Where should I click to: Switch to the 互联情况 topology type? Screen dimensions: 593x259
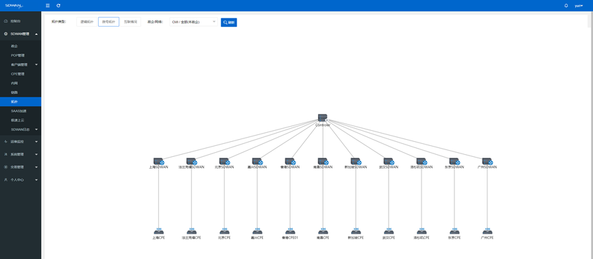(x=130, y=22)
